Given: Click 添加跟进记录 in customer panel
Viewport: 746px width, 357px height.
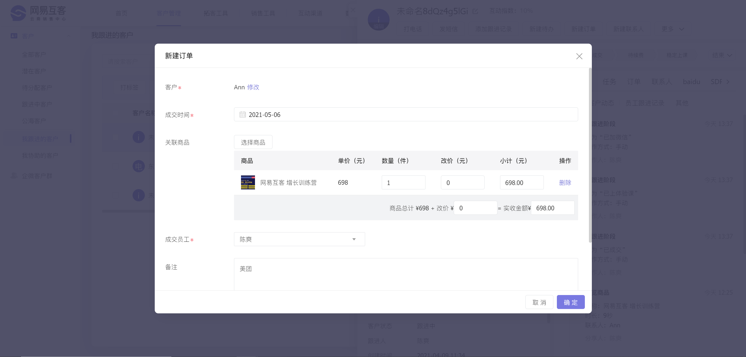Looking at the screenshot, I should click(493, 29).
